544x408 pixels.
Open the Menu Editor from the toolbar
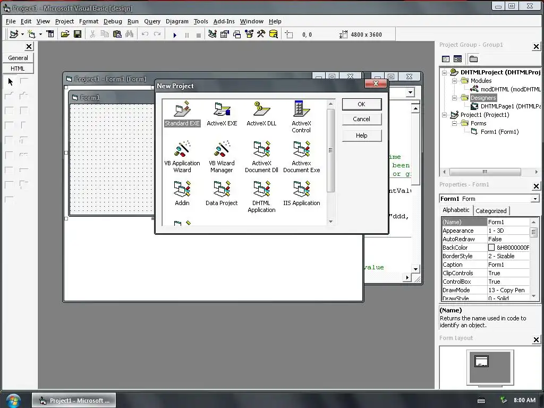[50, 34]
